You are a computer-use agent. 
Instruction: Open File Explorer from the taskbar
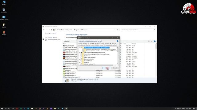[55, 109]
